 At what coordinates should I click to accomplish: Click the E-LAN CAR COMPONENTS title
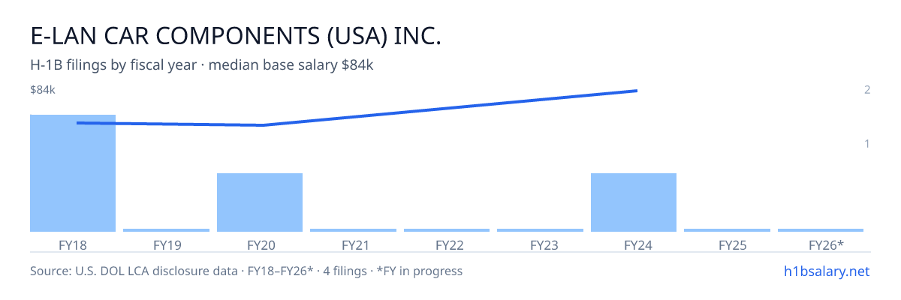point(236,36)
